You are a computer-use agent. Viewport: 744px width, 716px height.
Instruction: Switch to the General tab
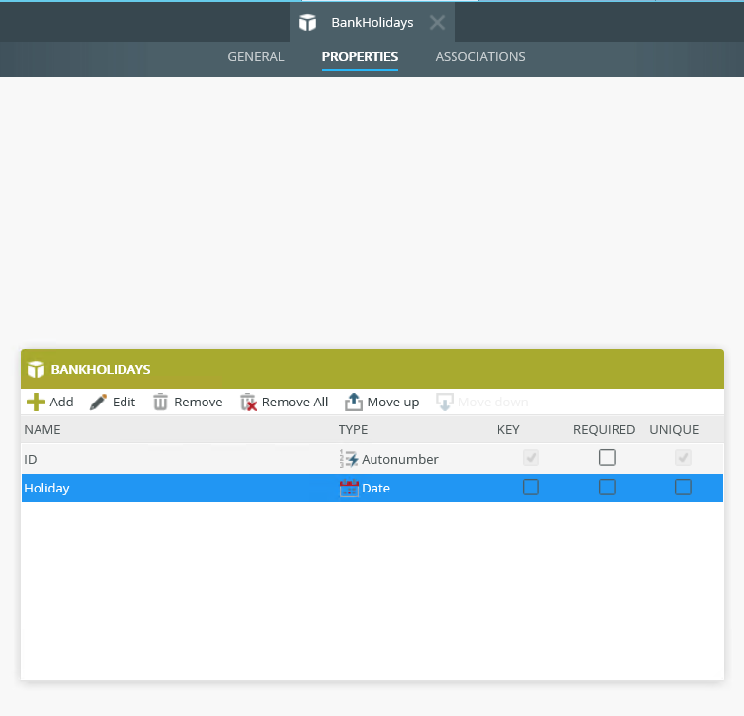(x=256, y=56)
